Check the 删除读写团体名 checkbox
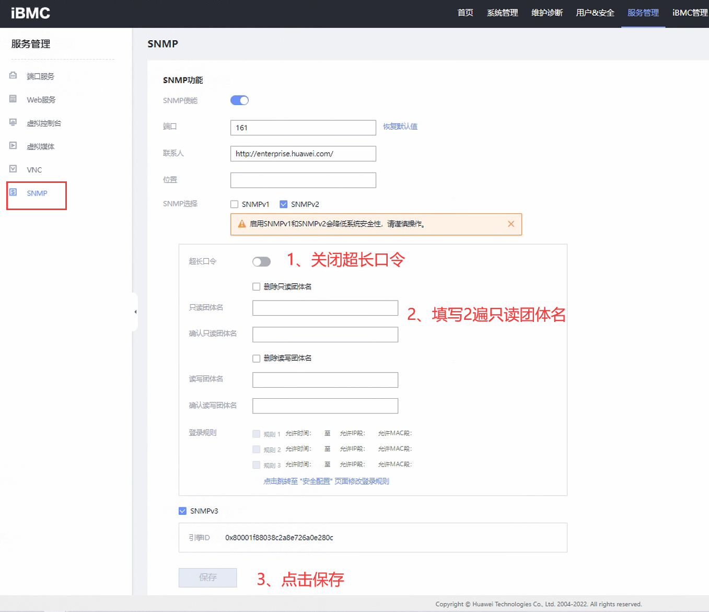The width and height of the screenshot is (709, 612). [x=256, y=358]
